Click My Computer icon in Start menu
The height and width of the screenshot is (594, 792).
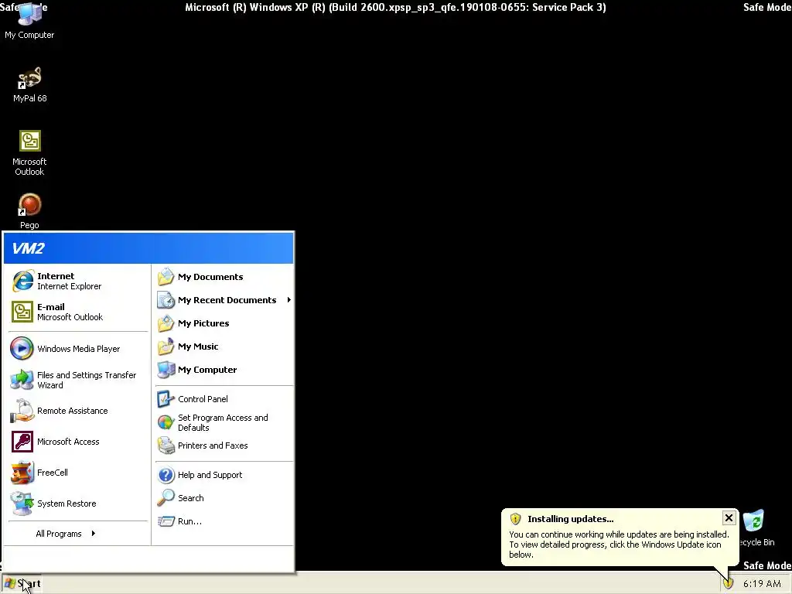pos(166,370)
